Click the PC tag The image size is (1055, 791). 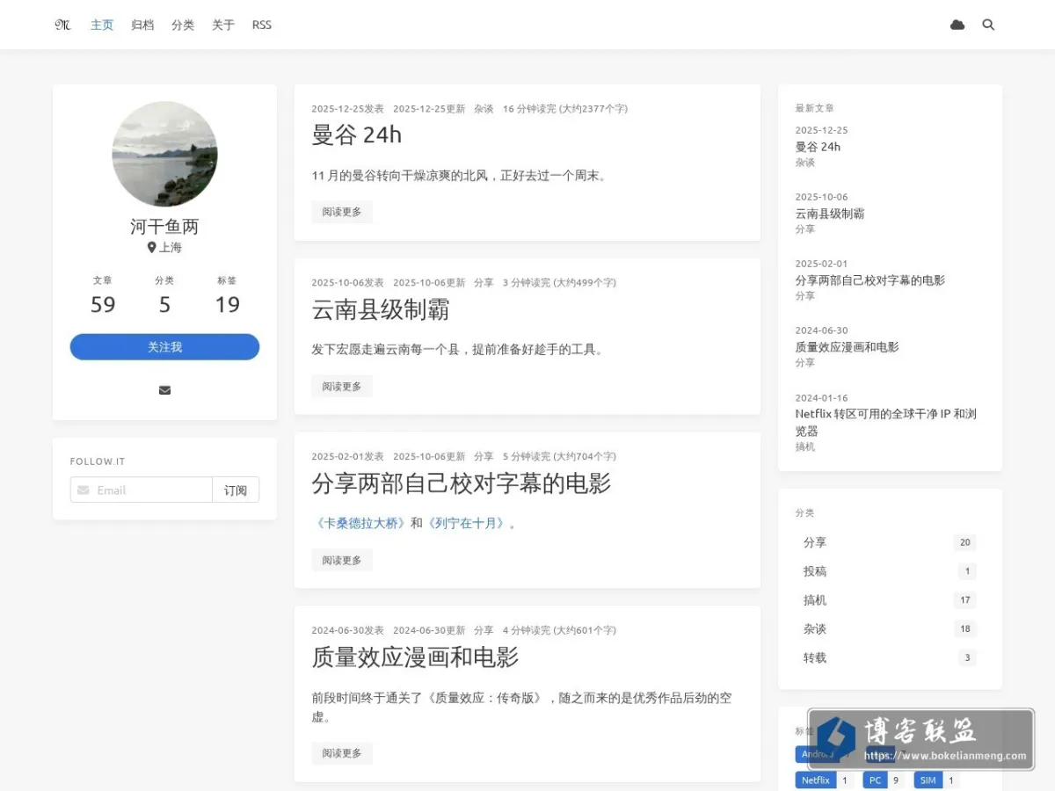874,780
